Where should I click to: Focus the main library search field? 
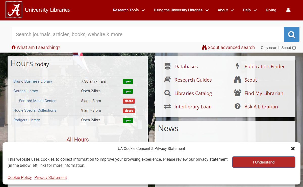tap(148, 34)
